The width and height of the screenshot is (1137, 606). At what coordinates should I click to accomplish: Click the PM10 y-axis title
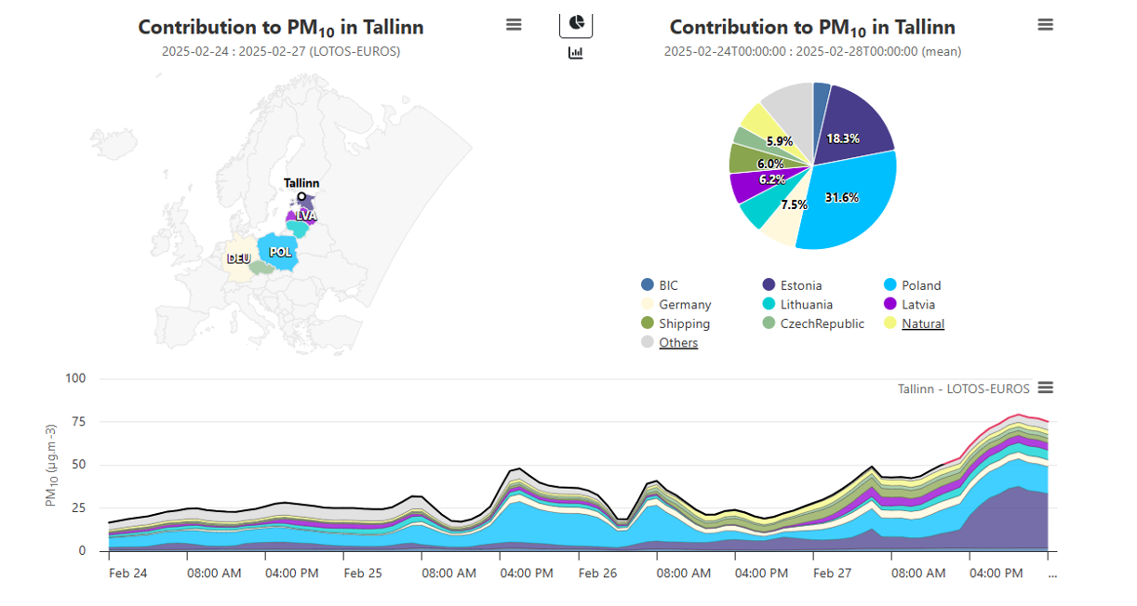pos(51,465)
